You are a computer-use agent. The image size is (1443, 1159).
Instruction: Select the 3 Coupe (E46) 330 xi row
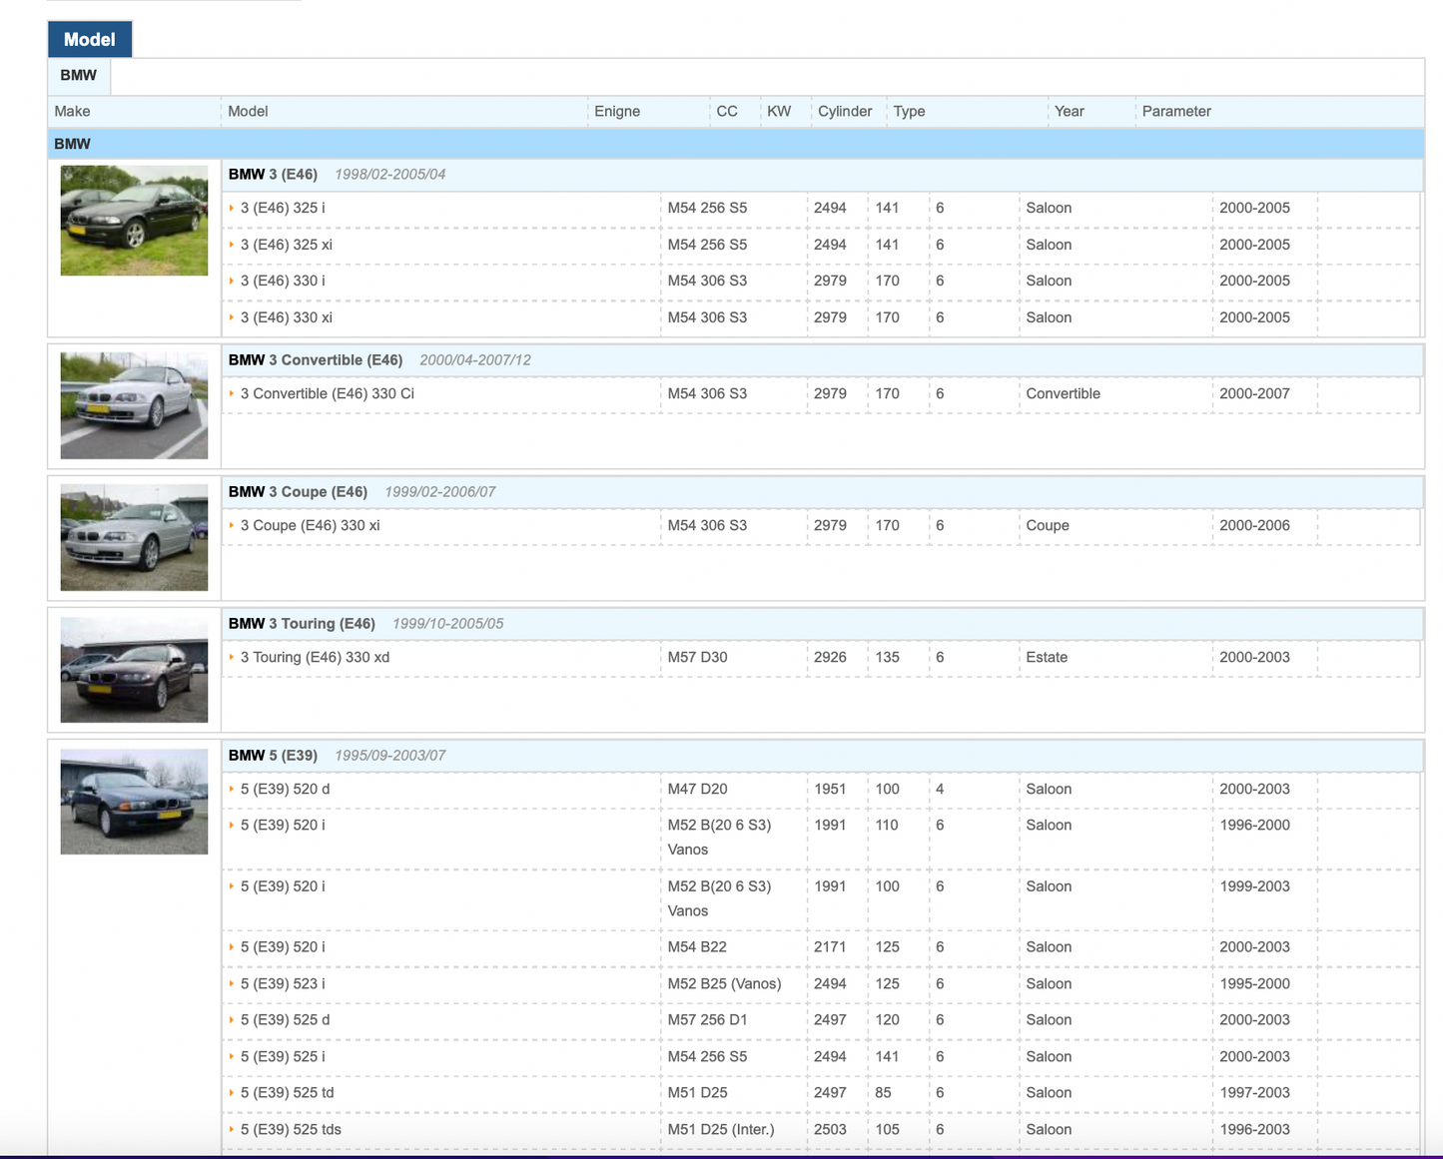pyautogui.click(x=310, y=526)
